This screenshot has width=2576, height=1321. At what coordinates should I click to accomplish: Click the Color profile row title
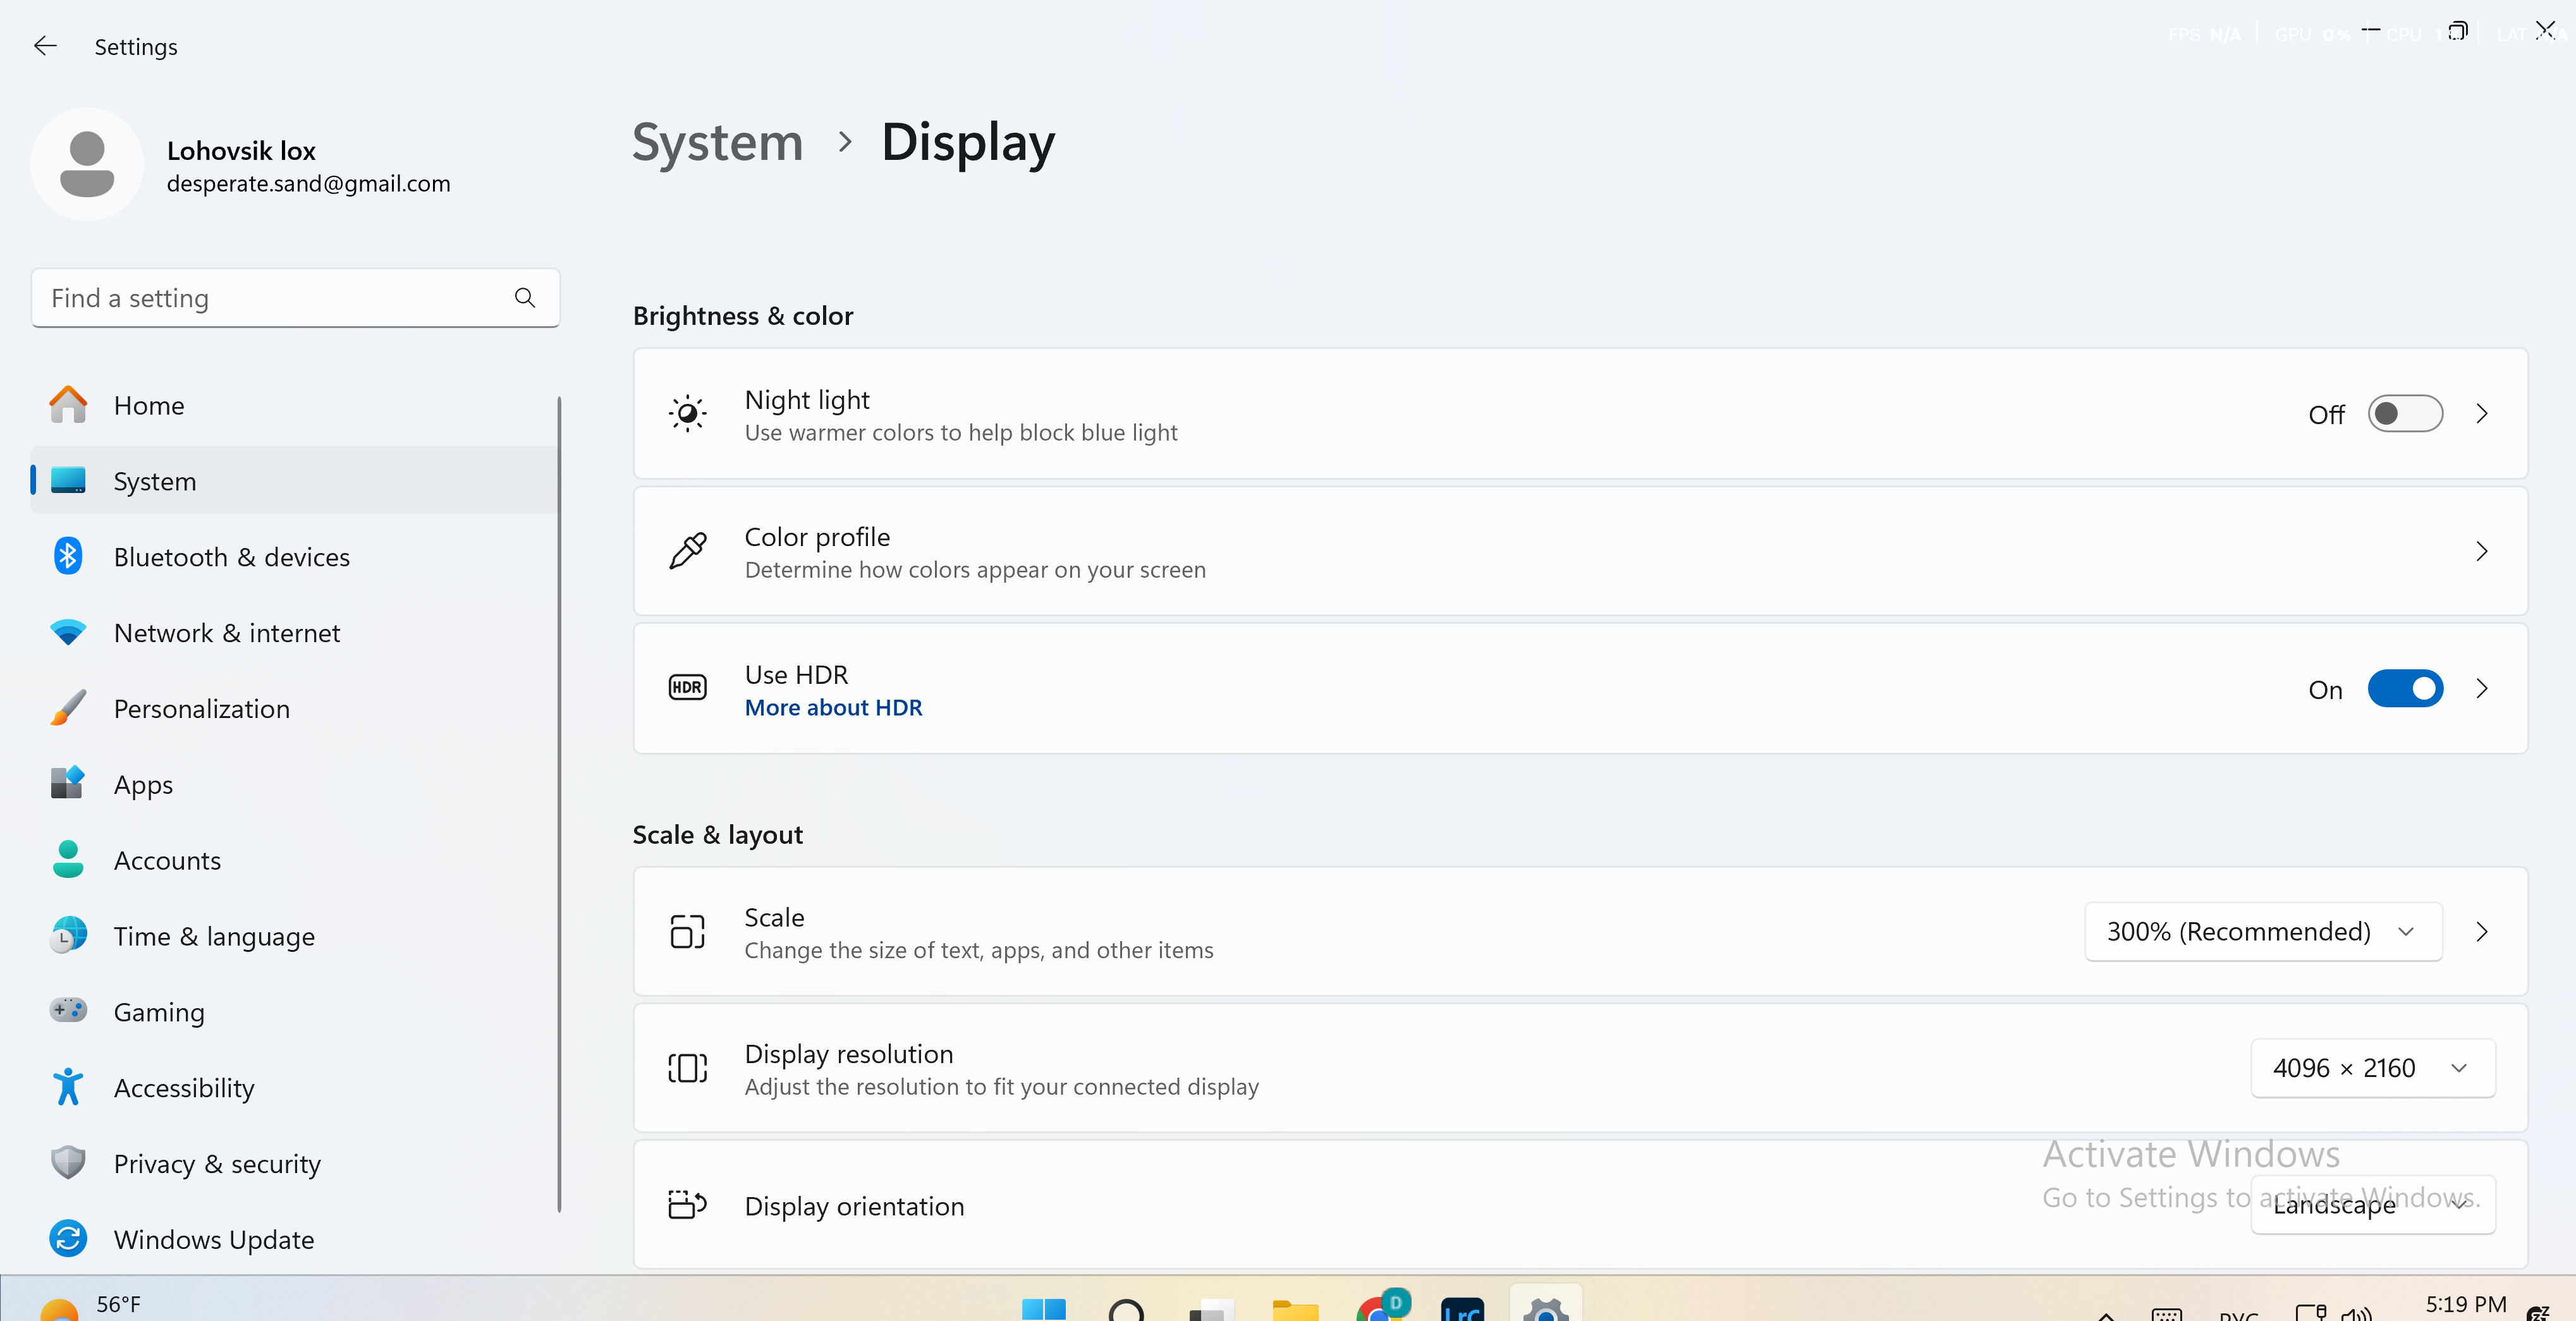(x=817, y=537)
